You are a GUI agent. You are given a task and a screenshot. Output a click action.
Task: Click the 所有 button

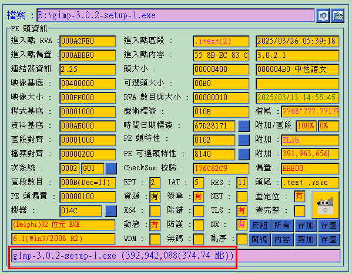click(282, 226)
